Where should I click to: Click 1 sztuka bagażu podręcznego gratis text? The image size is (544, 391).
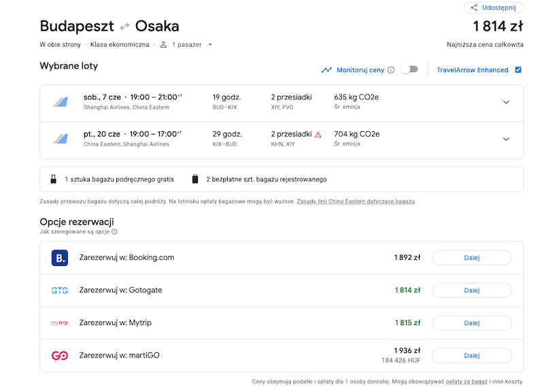pos(120,180)
